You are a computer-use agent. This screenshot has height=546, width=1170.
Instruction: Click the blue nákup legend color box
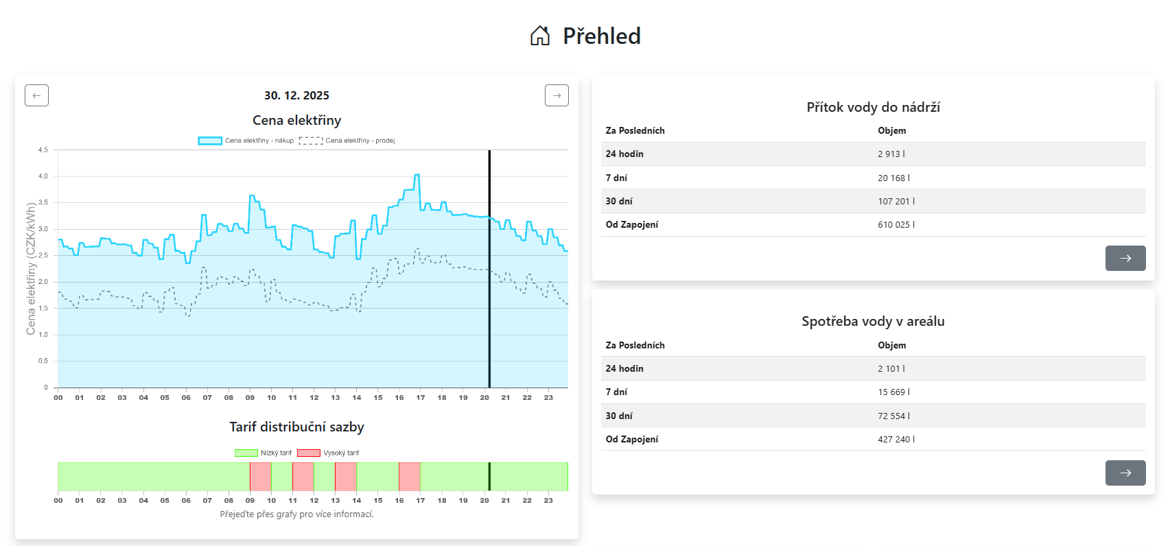(x=210, y=141)
